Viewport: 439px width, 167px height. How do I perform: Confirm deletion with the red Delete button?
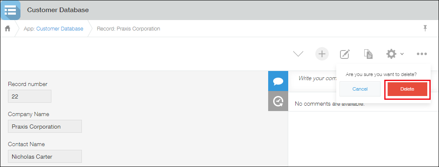(407, 89)
